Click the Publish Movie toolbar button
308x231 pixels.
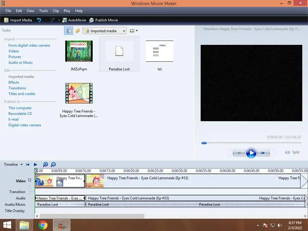click(103, 20)
